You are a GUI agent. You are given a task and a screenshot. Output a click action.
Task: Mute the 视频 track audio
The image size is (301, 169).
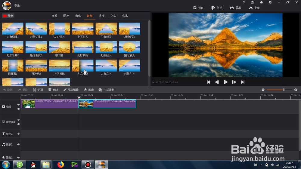tap(18, 109)
